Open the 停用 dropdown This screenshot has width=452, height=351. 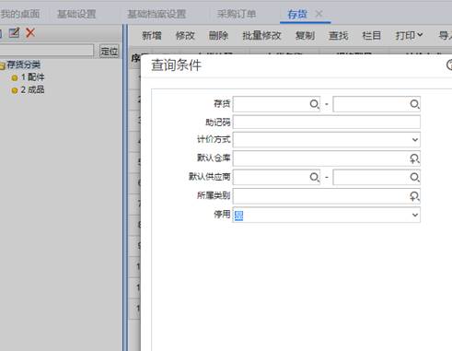[x=415, y=215]
